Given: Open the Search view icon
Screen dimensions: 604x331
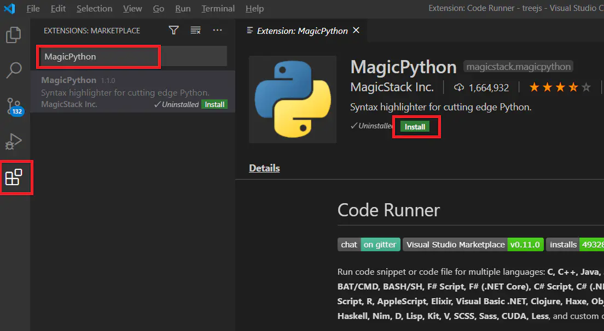Looking at the screenshot, I should pyautogui.click(x=13, y=70).
